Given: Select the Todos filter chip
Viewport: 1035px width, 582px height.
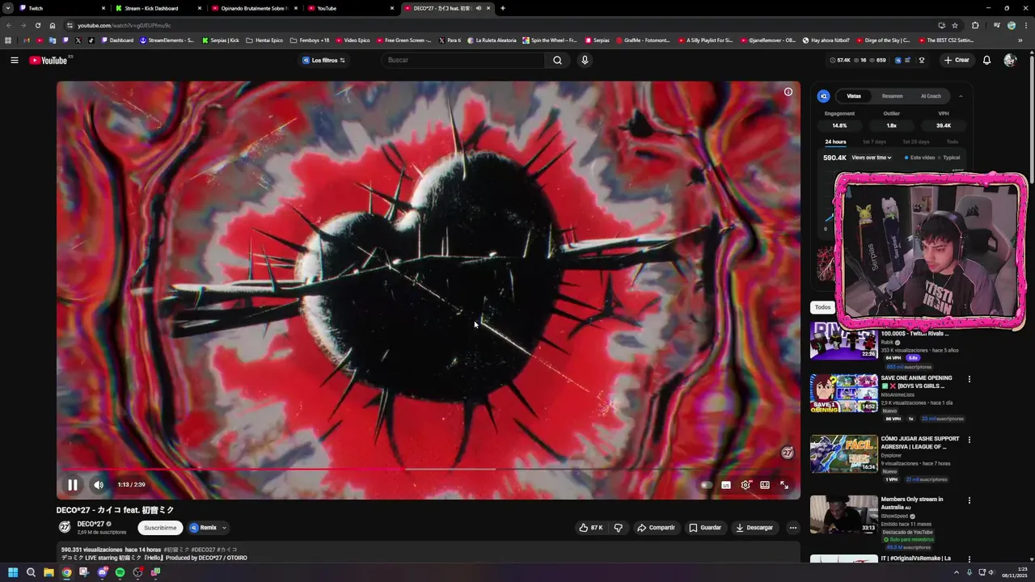Looking at the screenshot, I should [x=822, y=307].
